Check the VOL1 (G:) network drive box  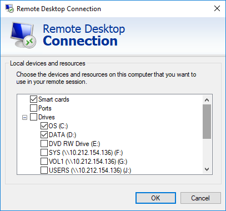pyautogui.click(x=44, y=162)
